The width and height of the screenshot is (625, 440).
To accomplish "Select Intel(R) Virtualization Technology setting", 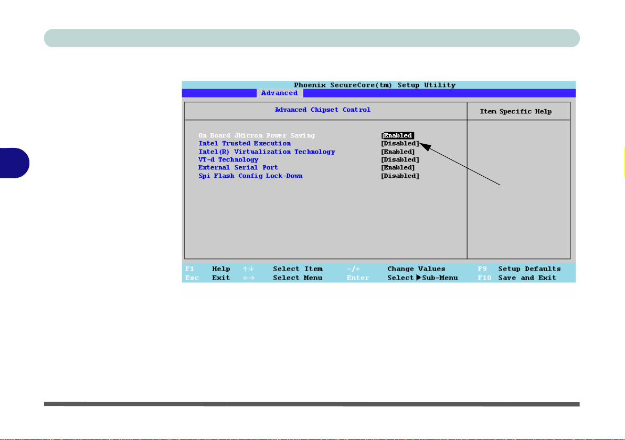I will point(267,152).
